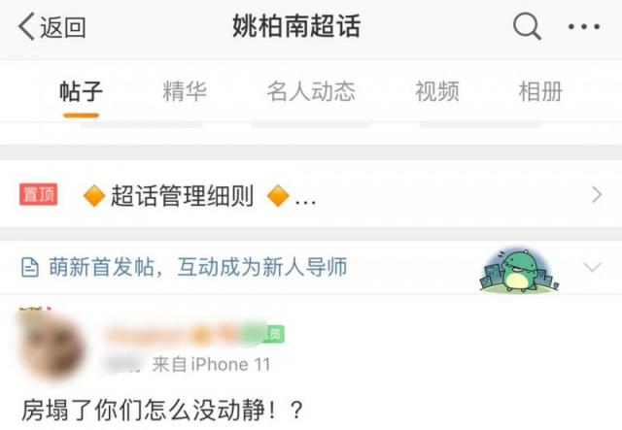
Task: Tap the red 置顶 pinned badge
Action: click(x=39, y=194)
